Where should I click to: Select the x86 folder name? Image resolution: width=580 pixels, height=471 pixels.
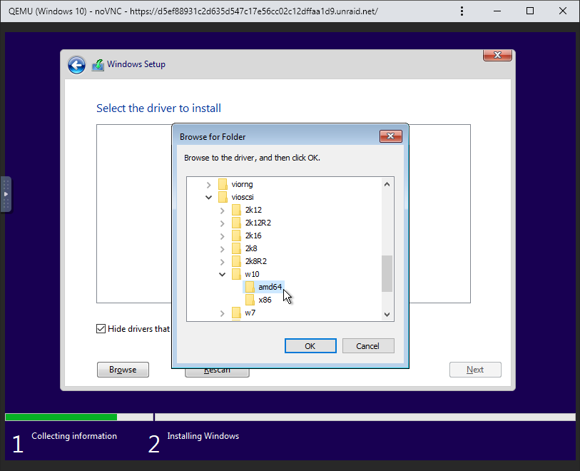pos(265,300)
